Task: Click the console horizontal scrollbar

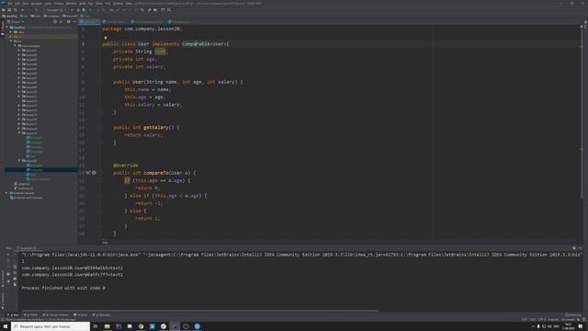Action: pos(200,311)
